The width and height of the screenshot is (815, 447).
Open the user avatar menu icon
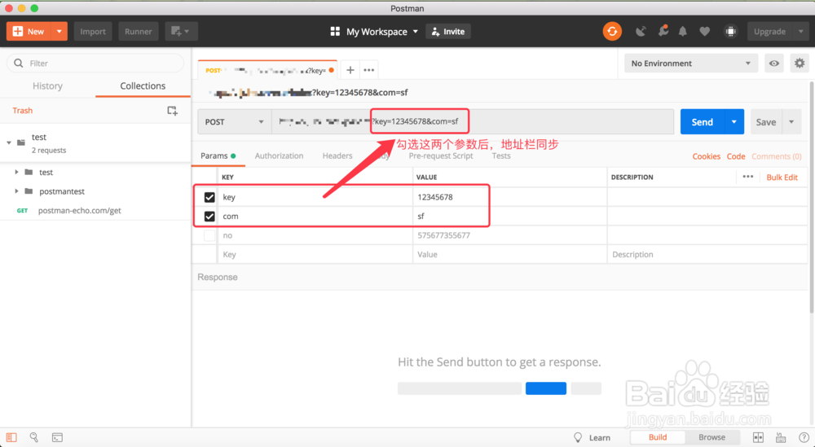click(730, 32)
